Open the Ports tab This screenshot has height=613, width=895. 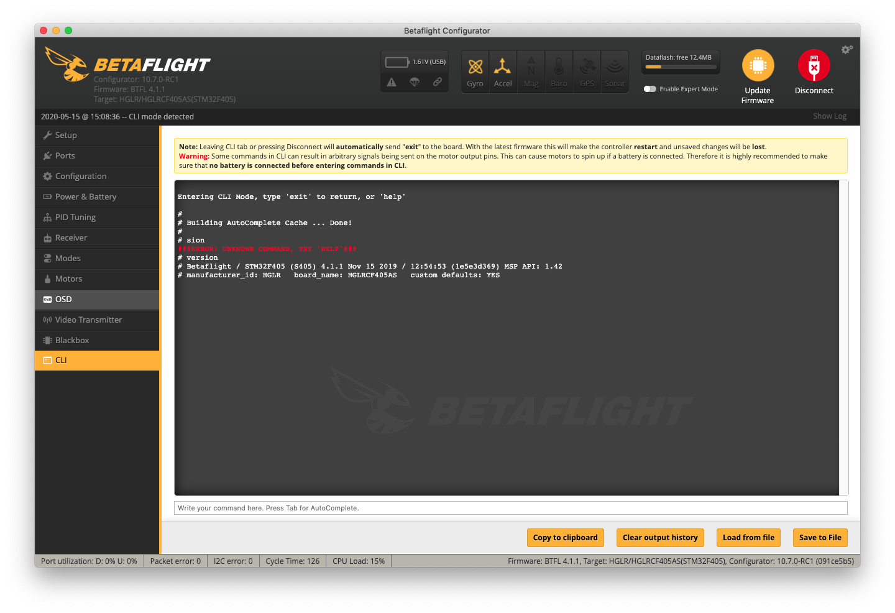pos(97,155)
